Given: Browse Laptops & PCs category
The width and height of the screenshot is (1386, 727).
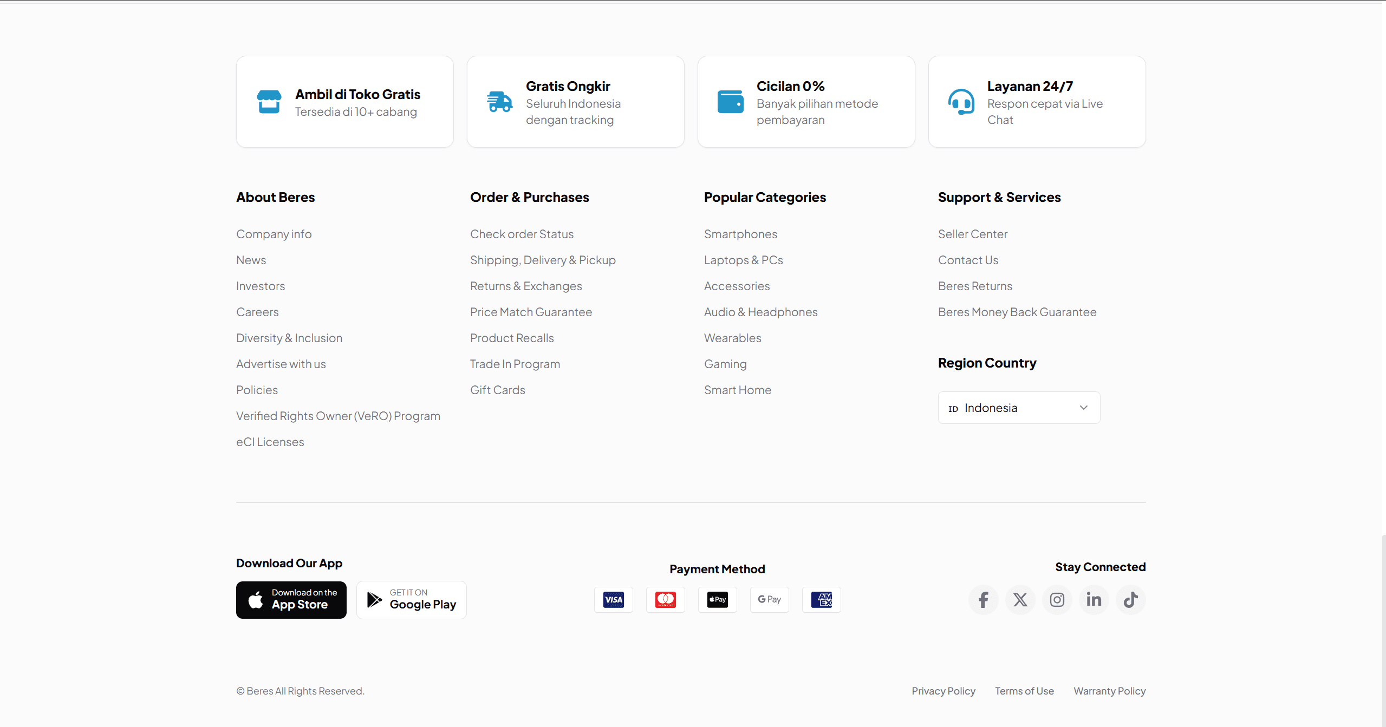Looking at the screenshot, I should pos(744,260).
